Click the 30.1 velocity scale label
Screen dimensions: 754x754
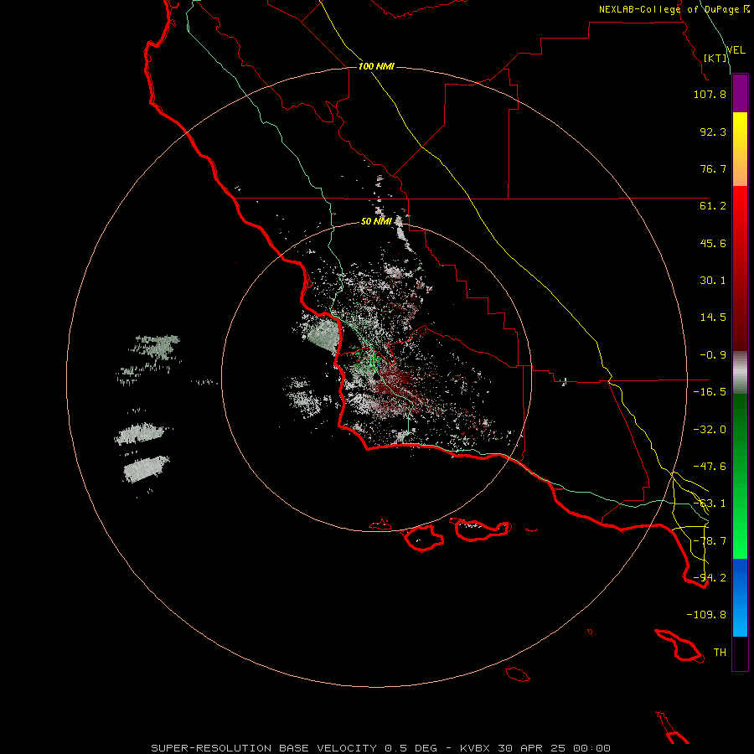pos(713,281)
